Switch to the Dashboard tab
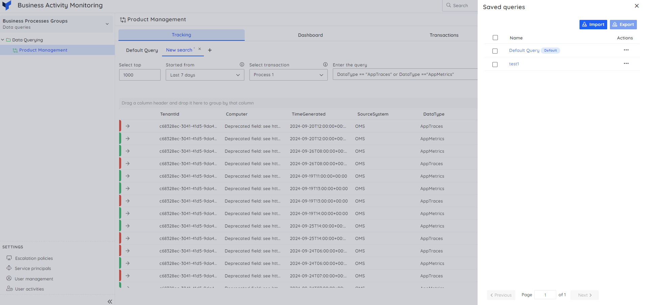 click(x=310, y=35)
